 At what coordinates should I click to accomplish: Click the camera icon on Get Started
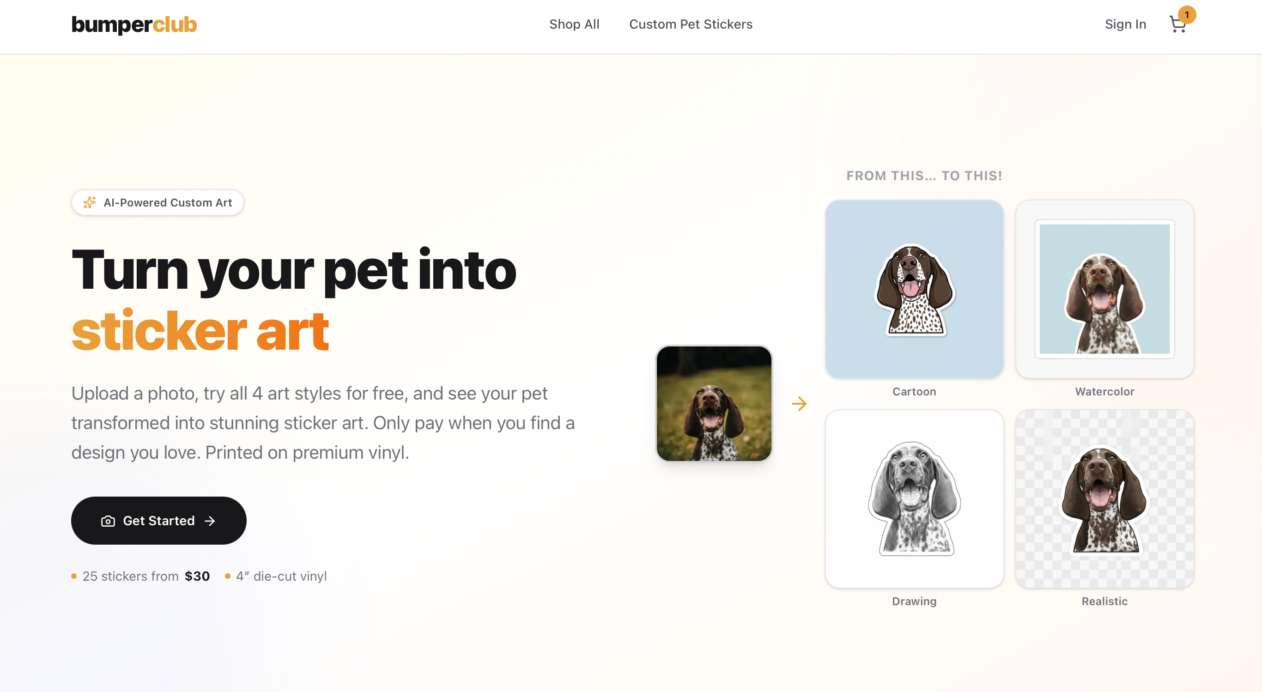click(108, 521)
